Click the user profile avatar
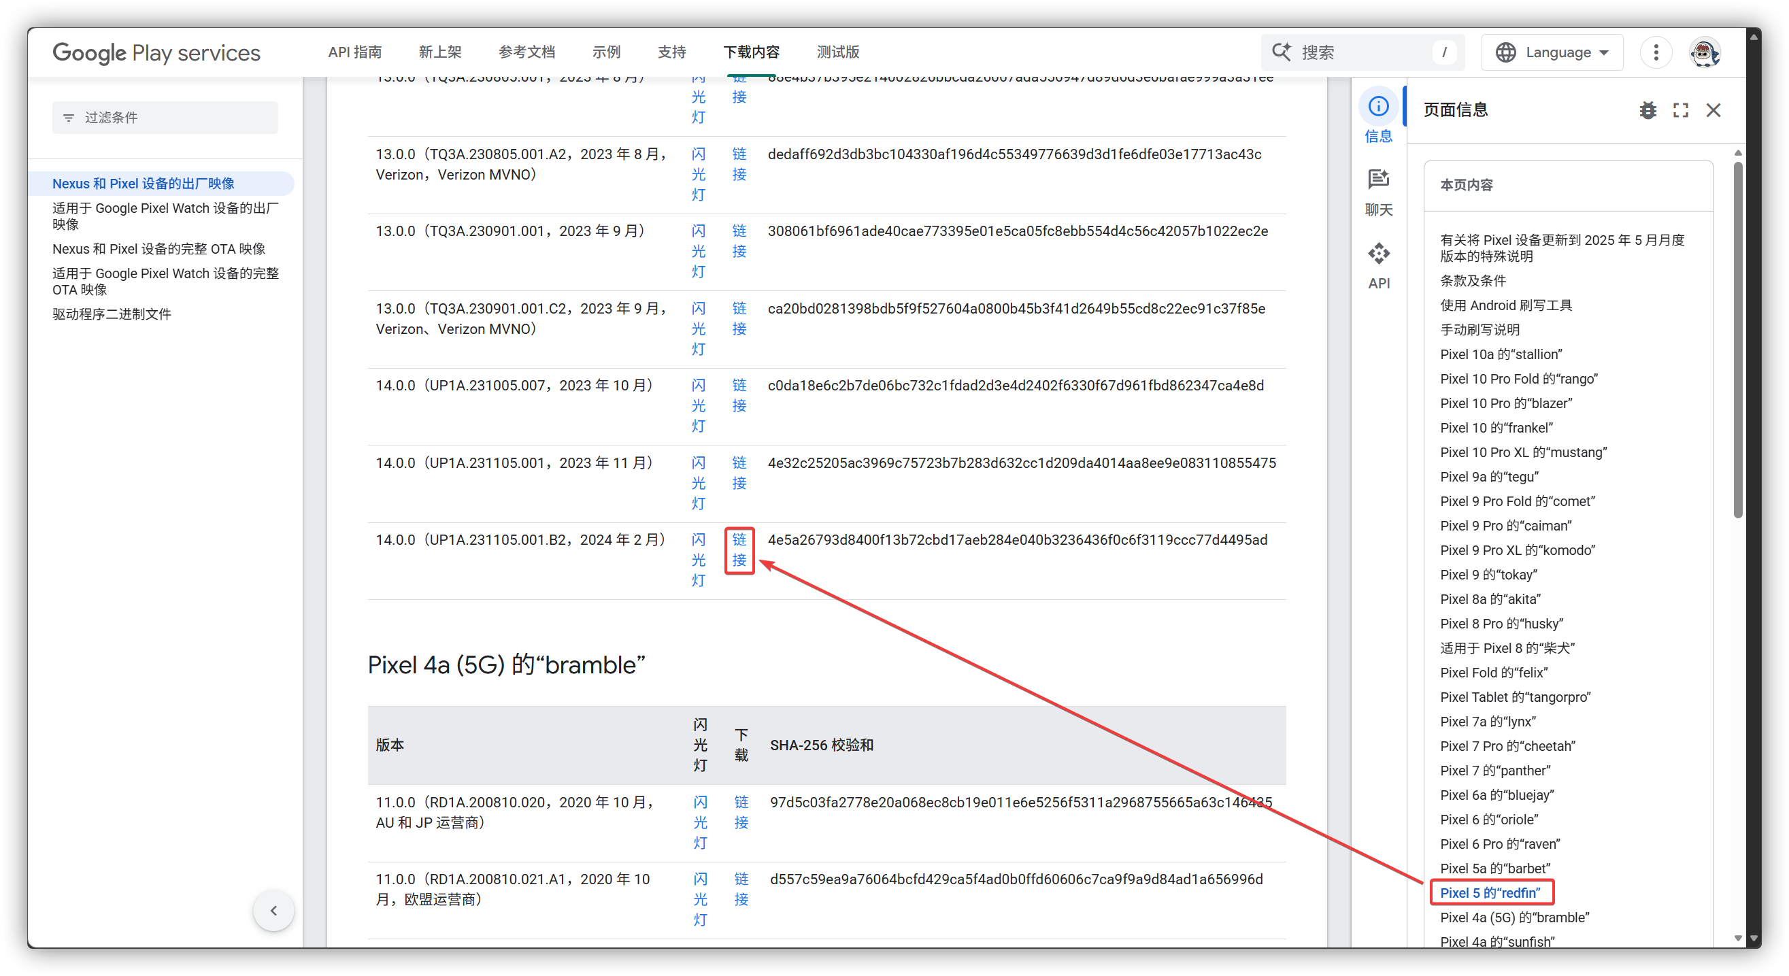 pyautogui.click(x=1704, y=52)
